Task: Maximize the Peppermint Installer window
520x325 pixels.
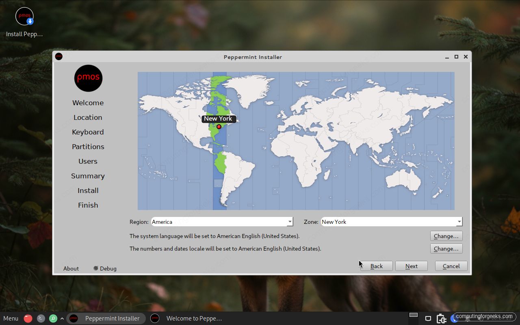Action: (456, 57)
